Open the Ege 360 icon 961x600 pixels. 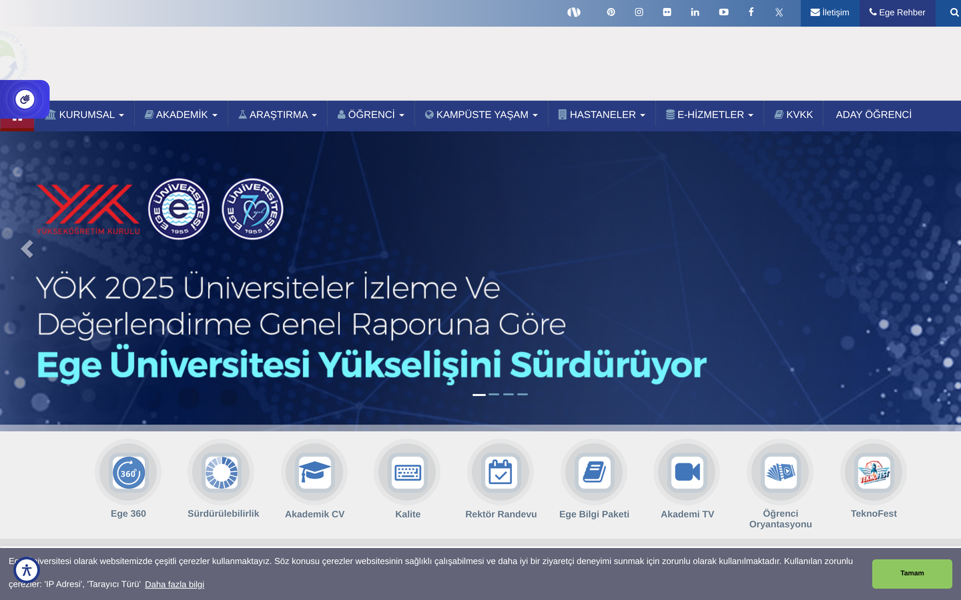pyautogui.click(x=128, y=473)
